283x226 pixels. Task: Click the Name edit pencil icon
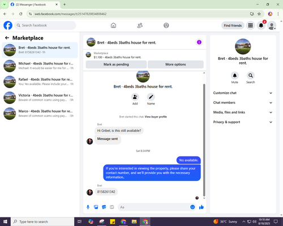tap(151, 97)
